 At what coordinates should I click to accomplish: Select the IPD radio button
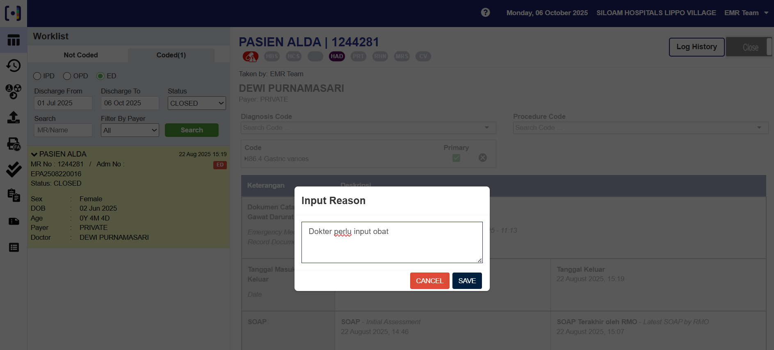tap(37, 76)
